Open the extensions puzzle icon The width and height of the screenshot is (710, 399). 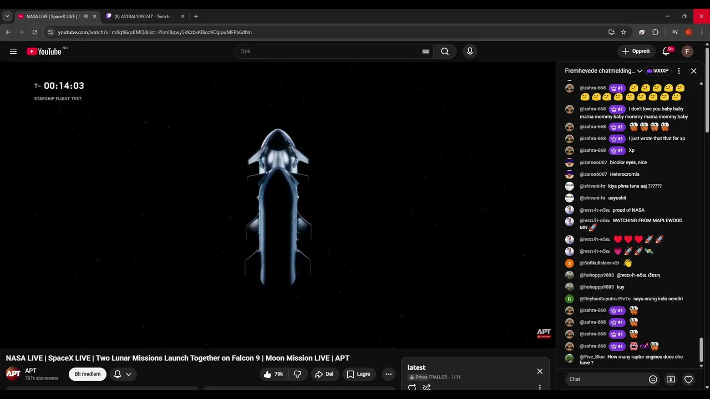pos(655,32)
